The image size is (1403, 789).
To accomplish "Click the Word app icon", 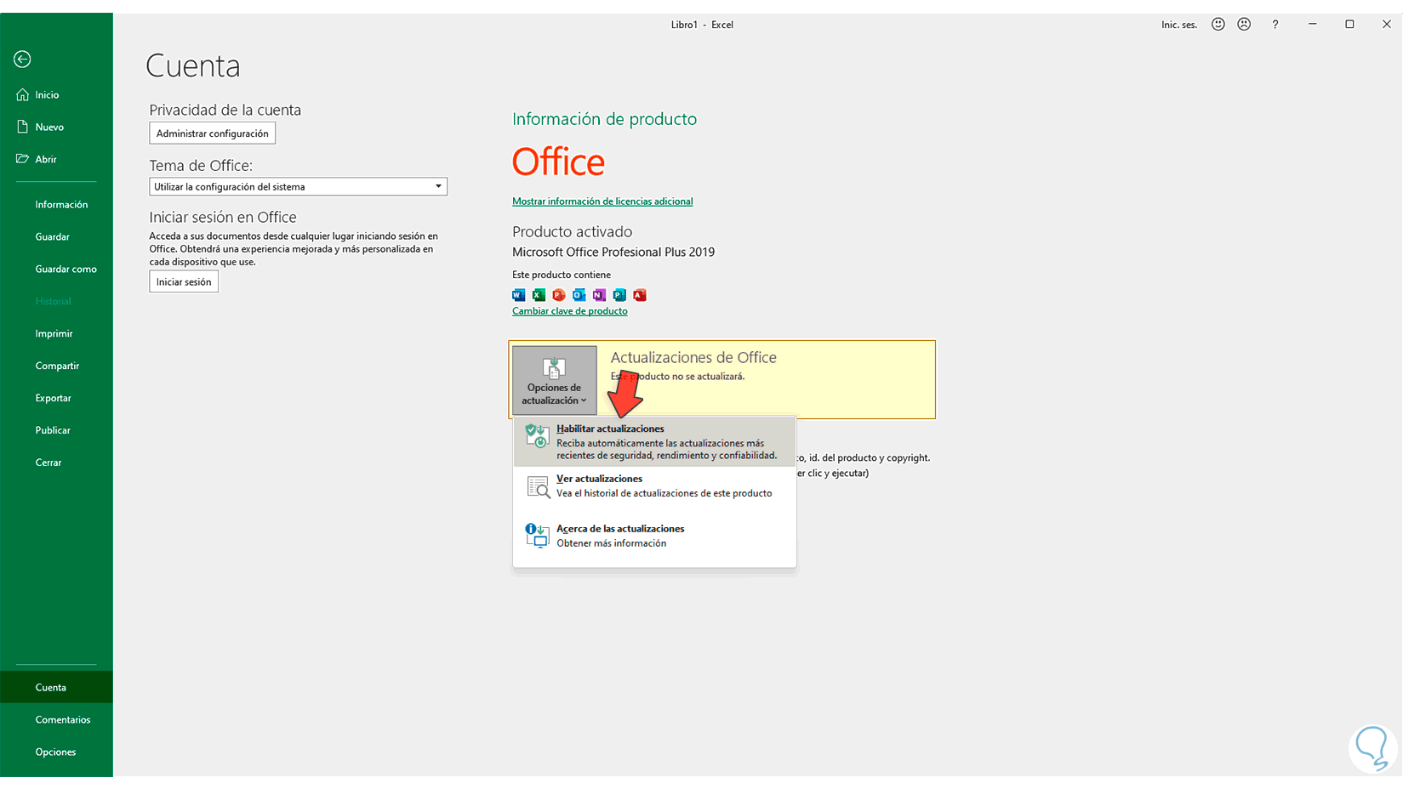I will coord(518,295).
